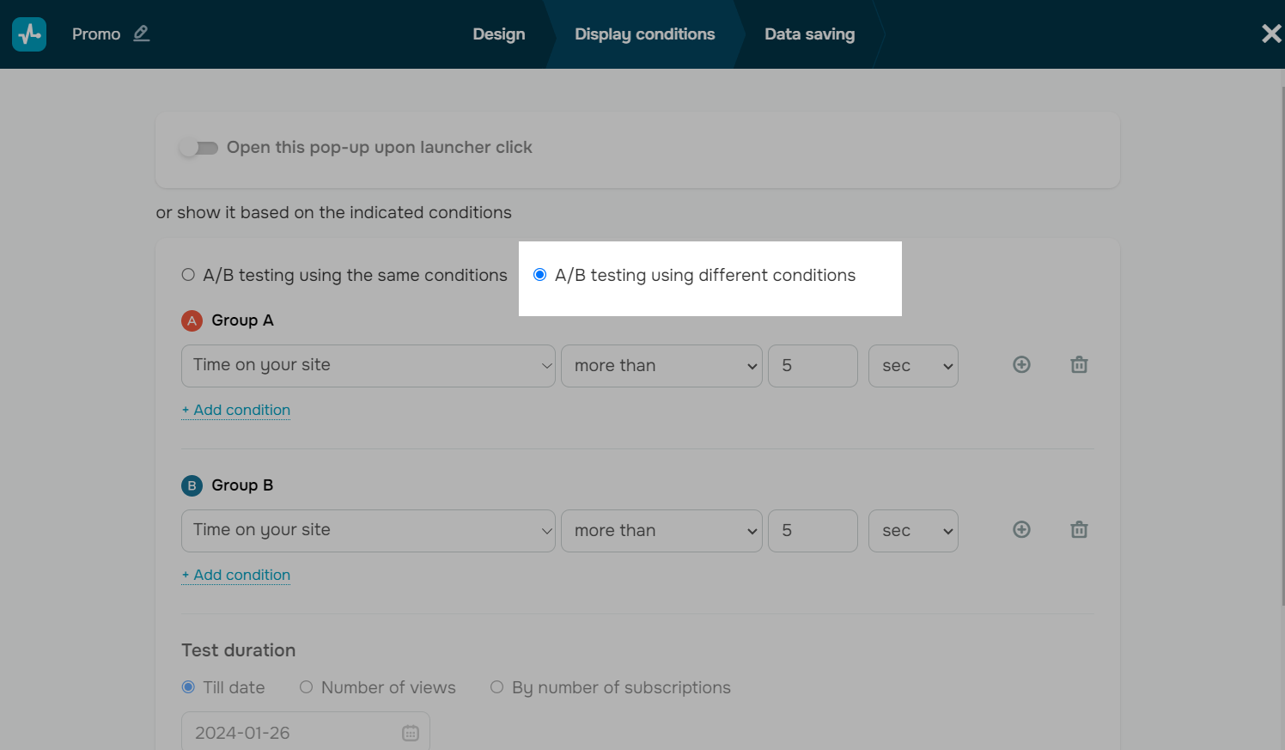Choose 'By number of subscriptions' option
The image size is (1285, 750).
coord(496,687)
